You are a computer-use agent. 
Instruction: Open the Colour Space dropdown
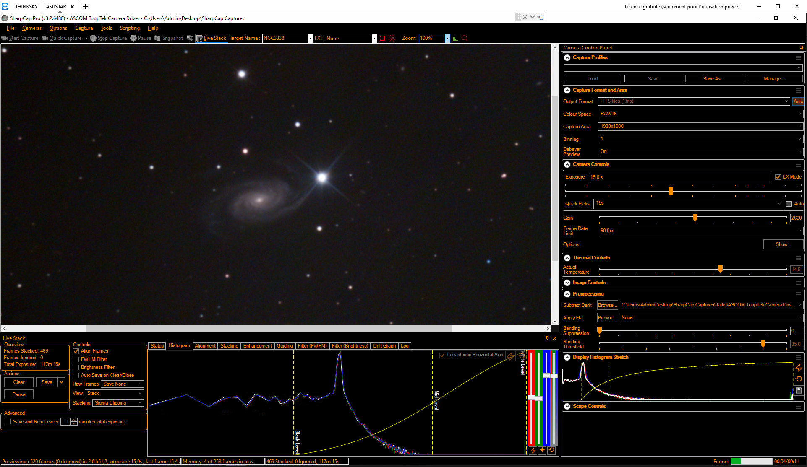click(700, 114)
